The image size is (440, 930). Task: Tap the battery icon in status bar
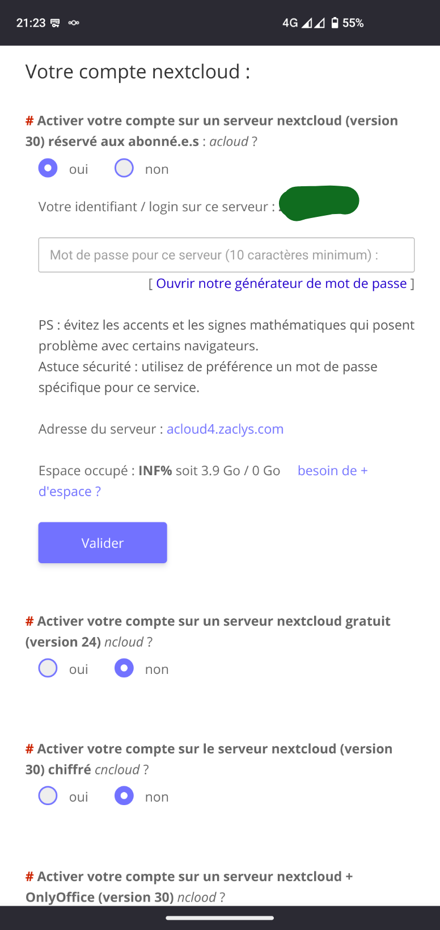click(335, 23)
